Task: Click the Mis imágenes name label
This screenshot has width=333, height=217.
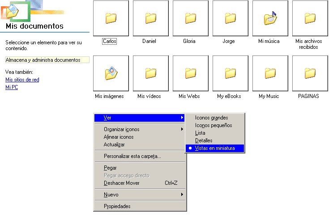Action: coord(109,96)
